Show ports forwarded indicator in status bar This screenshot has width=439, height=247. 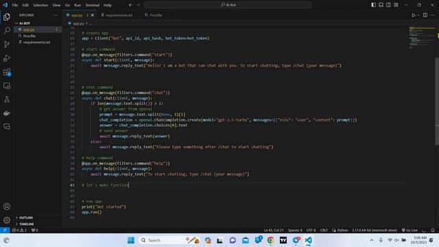(x=34, y=231)
